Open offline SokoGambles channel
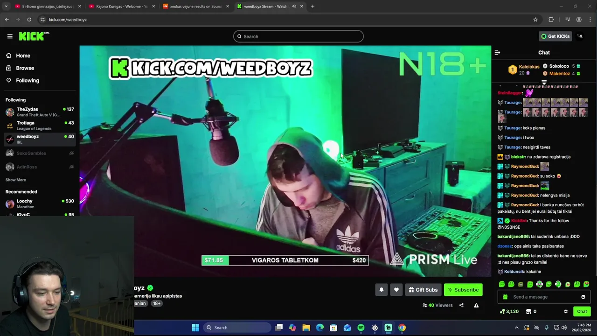The height and width of the screenshot is (336, 597). (40, 153)
